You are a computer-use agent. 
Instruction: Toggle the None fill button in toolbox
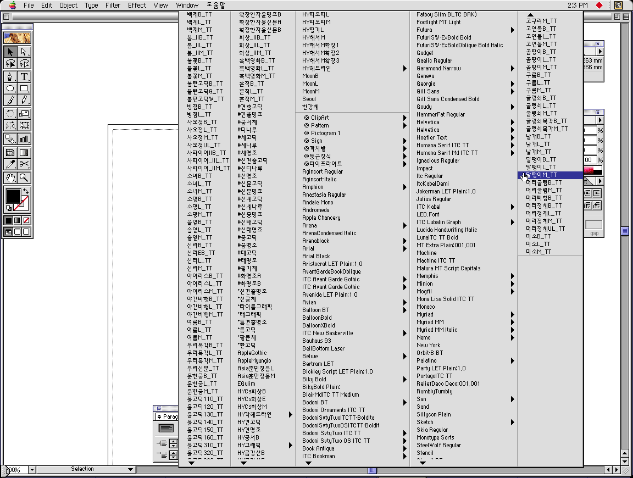tap(26, 220)
